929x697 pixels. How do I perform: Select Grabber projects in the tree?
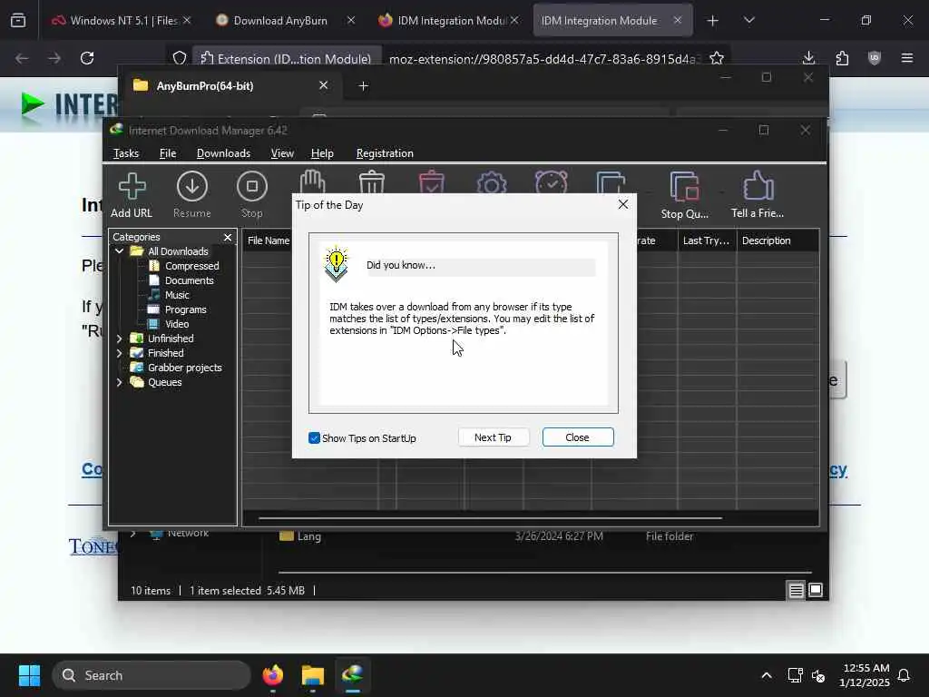point(184,368)
